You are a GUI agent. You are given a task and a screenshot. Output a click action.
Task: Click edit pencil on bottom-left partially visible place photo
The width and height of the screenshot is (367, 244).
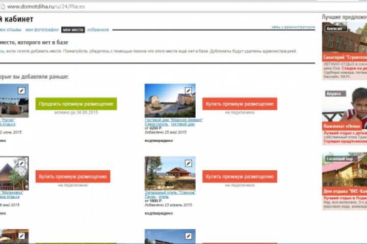(x=21, y=236)
